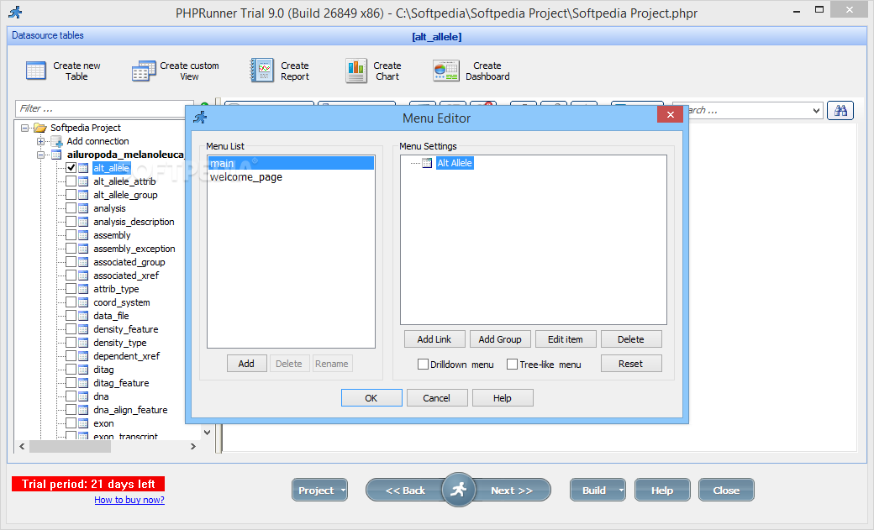
Task: Click the analysis table icon
Action: (x=83, y=208)
